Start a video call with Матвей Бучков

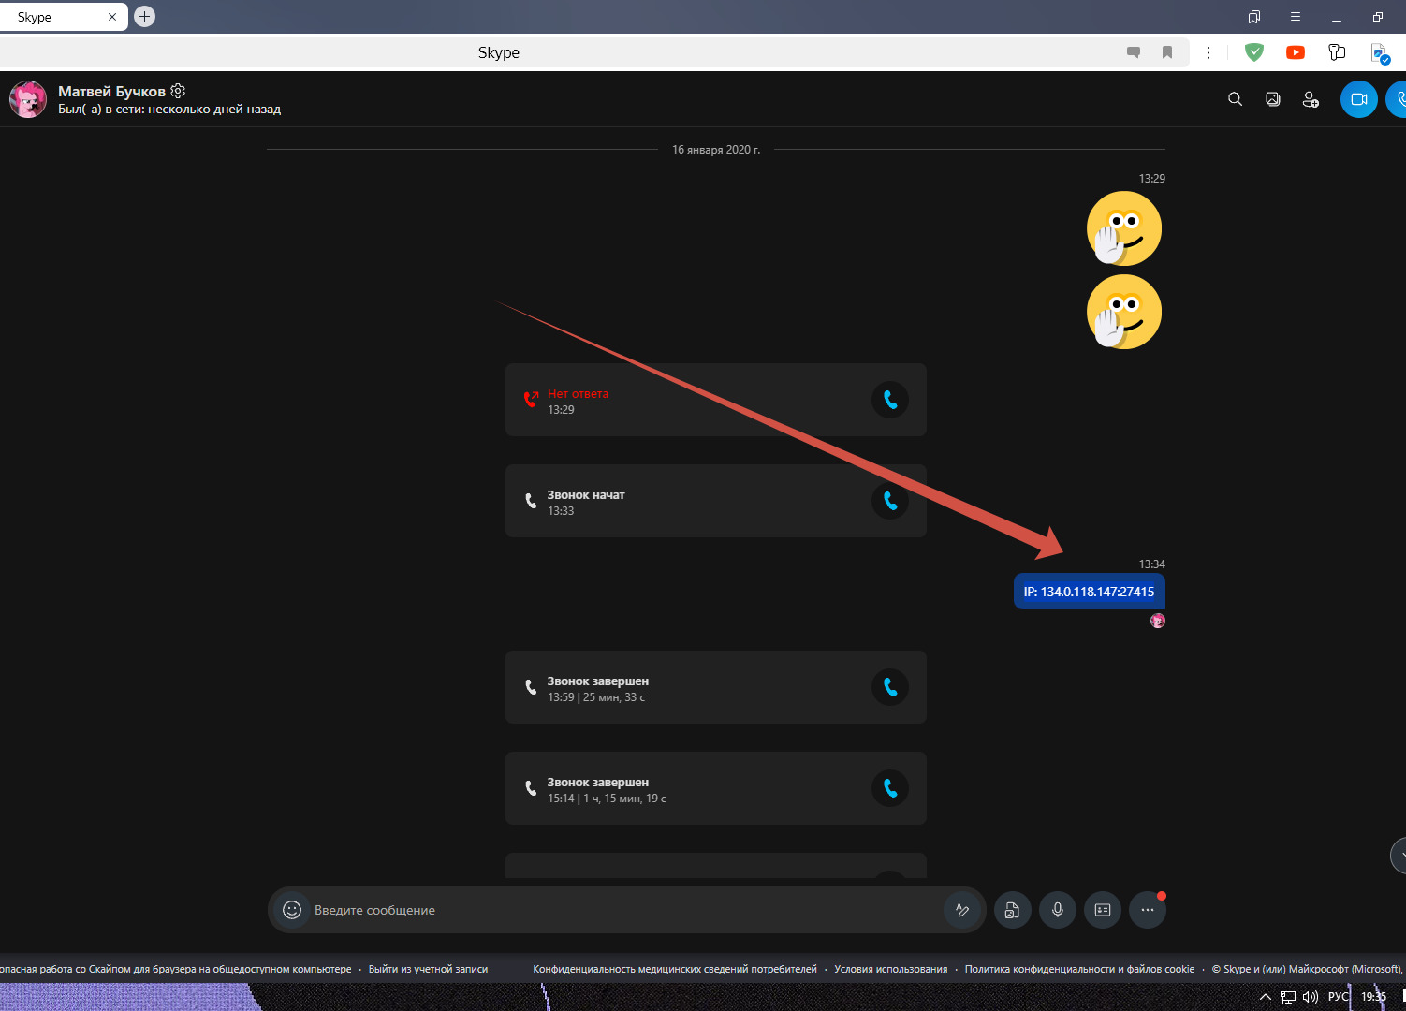[1359, 99]
